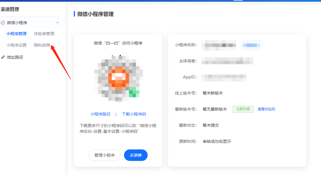Click the AppID field label
The image size is (321, 175).
click(190, 77)
